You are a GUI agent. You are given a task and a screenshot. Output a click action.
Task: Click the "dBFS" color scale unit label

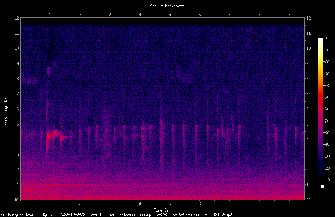[x=324, y=186]
